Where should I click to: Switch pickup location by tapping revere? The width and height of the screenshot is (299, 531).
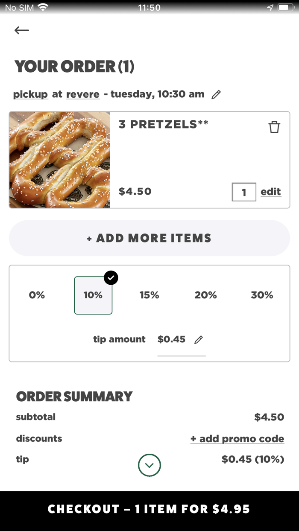pos(82,94)
